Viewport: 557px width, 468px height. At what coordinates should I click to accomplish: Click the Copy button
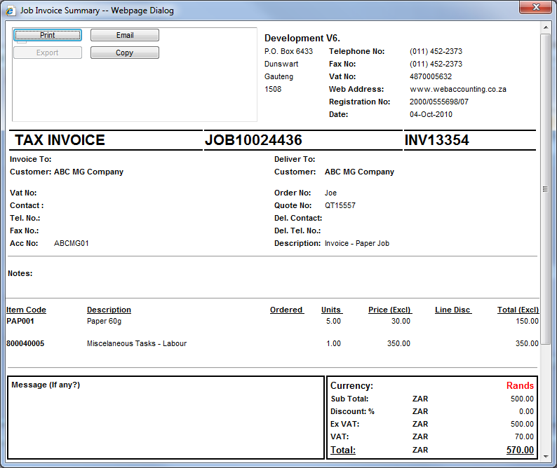(x=124, y=53)
